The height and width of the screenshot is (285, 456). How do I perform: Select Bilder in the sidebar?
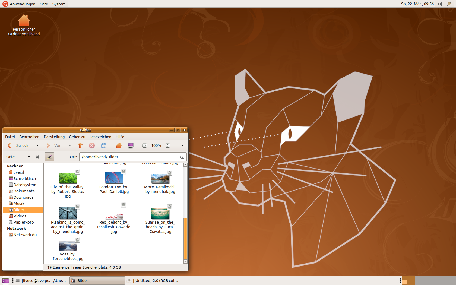coord(23,210)
